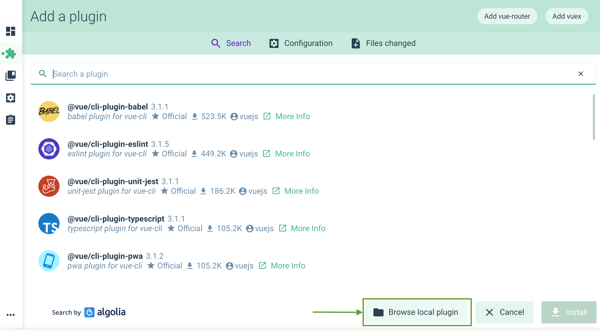This screenshot has width=600, height=330.
Task: Click Browse local plugin button
Action: (416, 312)
